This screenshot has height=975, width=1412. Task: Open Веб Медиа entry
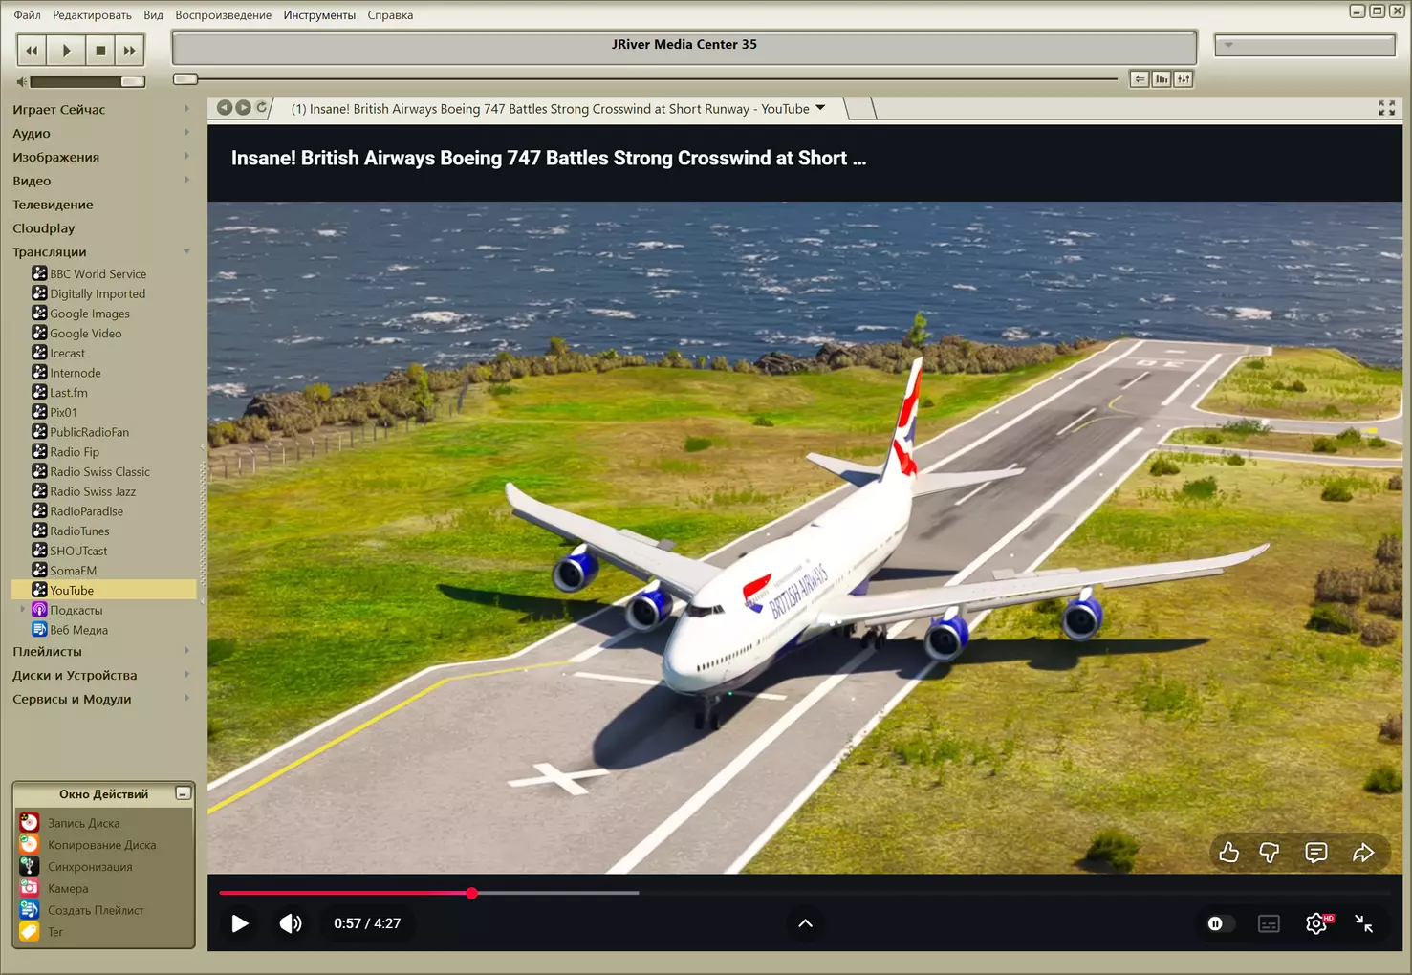coord(78,631)
